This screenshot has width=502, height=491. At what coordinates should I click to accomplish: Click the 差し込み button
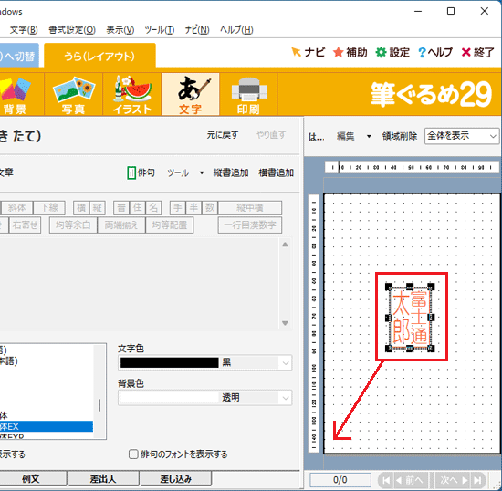(176, 479)
